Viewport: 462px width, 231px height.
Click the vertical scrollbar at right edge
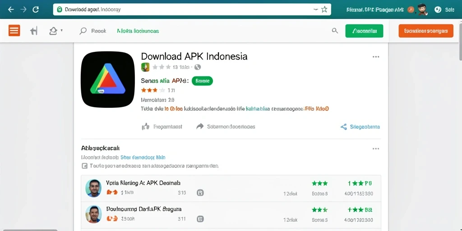click(x=460, y=43)
